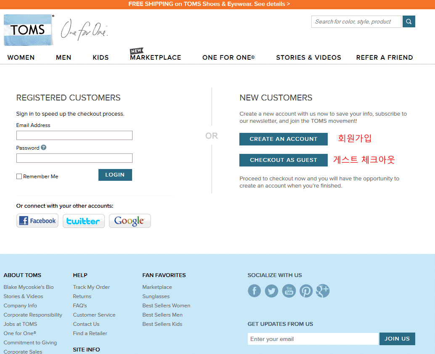This screenshot has width=435, height=354.
Task: Connect with the Facebook account button
Action: (37, 221)
